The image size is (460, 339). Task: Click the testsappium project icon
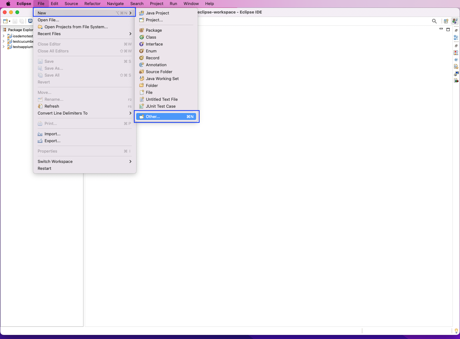point(10,47)
